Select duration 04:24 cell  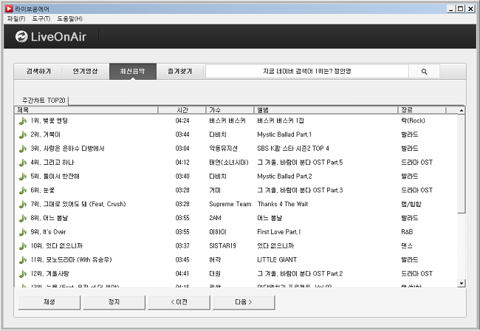coord(182,120)
